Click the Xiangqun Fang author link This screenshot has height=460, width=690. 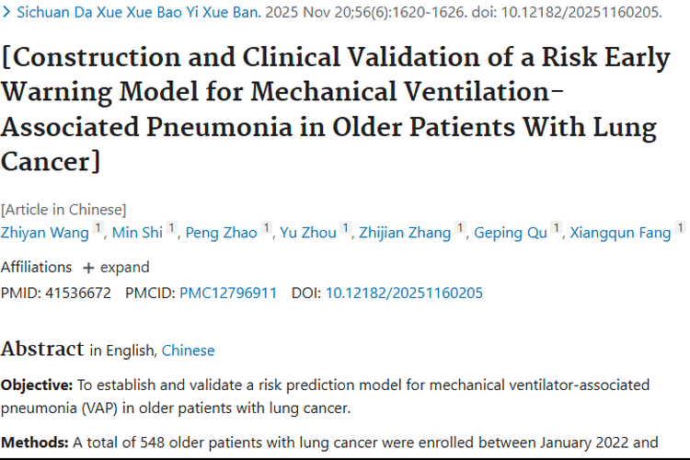(x=620, y=233)
